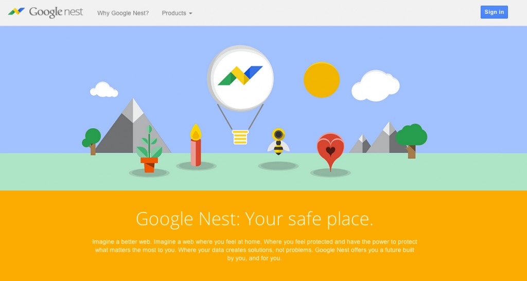
Task: Open the Why Google Nest? page
Action: click(123, 13)
